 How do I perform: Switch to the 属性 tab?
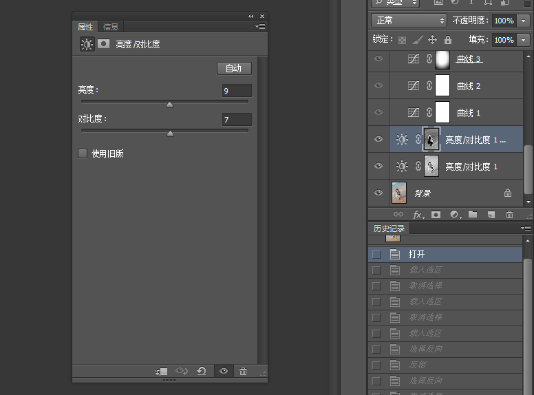(85, 27)
